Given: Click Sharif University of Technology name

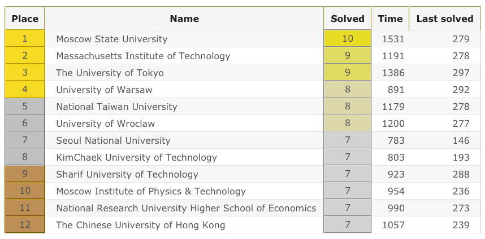Looking at the screenshot, I should pos(127,174).
